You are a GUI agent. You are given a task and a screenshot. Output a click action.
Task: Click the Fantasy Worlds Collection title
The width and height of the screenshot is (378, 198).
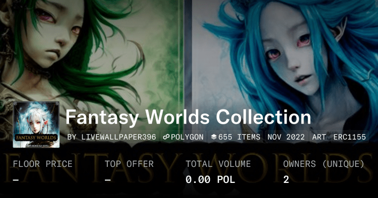(x=188, y=117)
